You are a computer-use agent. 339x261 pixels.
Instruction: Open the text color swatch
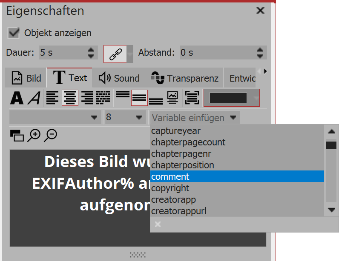[x=228, y=98]
